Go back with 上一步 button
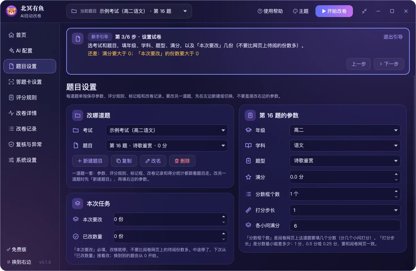 [x=359, y=64]
